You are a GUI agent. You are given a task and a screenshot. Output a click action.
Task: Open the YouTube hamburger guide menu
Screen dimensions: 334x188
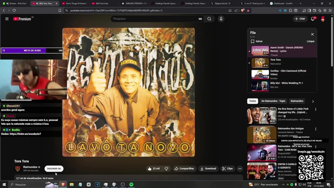click(7, 19)
